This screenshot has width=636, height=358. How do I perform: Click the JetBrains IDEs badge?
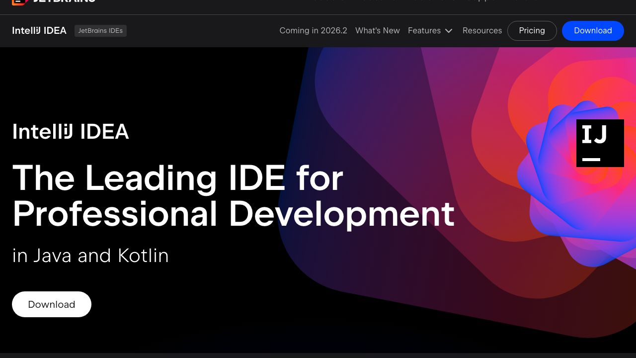tap(100, 31)
